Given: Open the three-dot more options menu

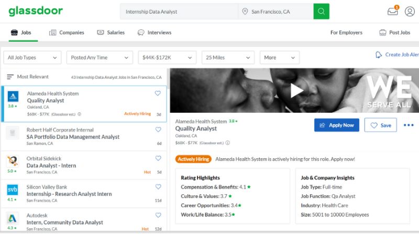Looking at the screenshot, I should [409, 125].
